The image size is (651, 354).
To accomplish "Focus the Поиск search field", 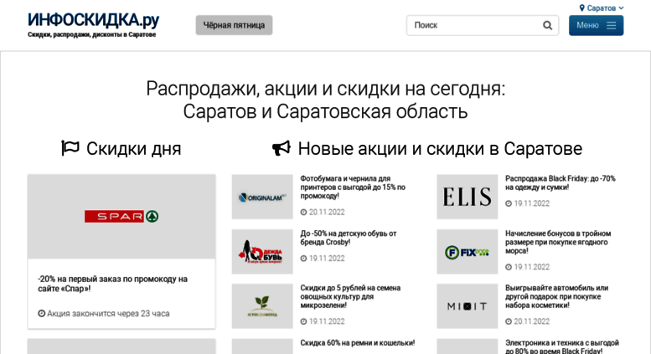I will coord(483,25).
